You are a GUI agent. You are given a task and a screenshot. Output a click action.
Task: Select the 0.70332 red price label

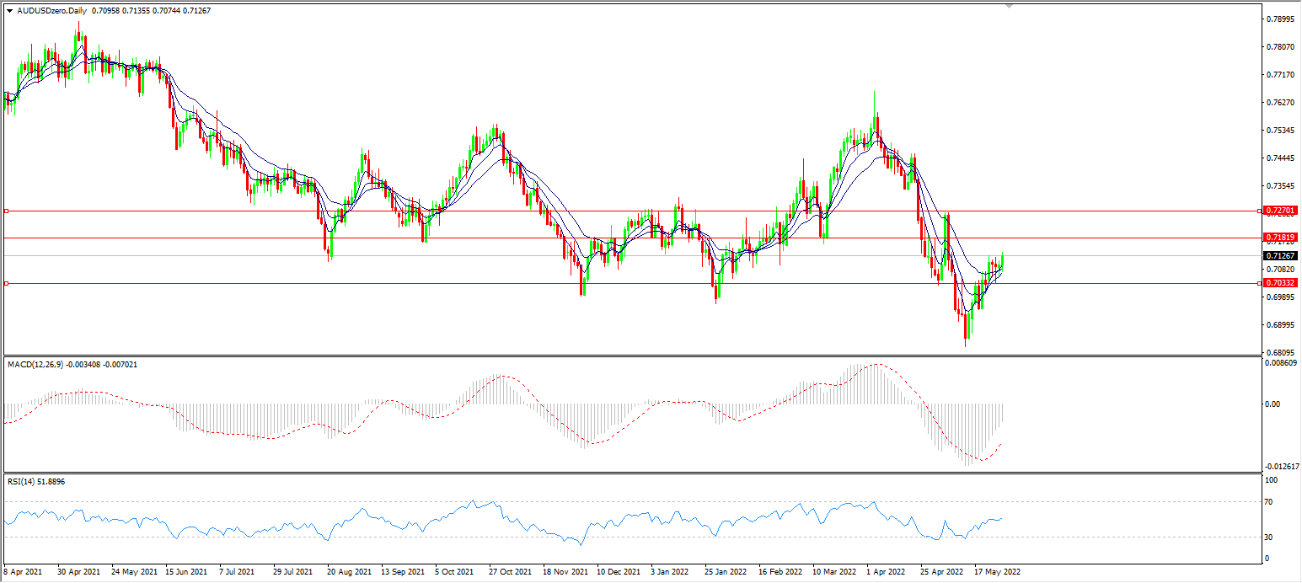1280,283
